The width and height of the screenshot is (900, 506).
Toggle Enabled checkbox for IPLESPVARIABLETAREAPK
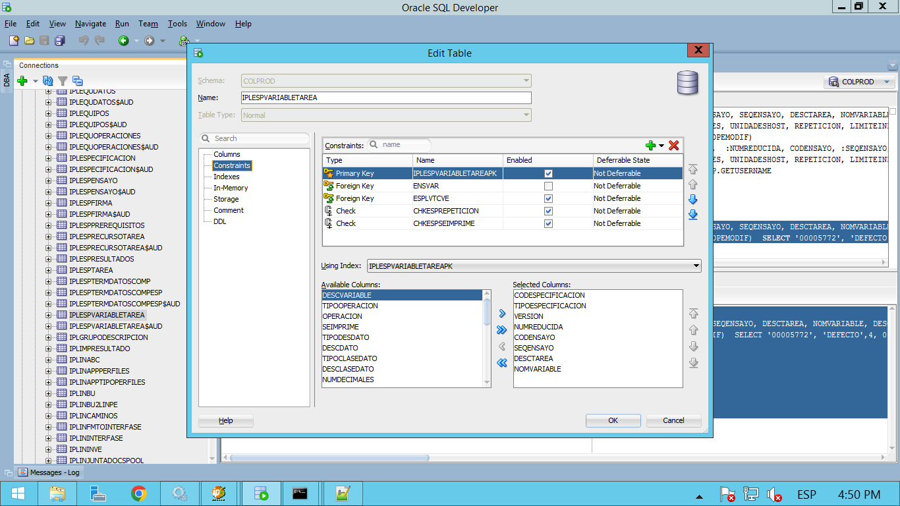(548, 173)
